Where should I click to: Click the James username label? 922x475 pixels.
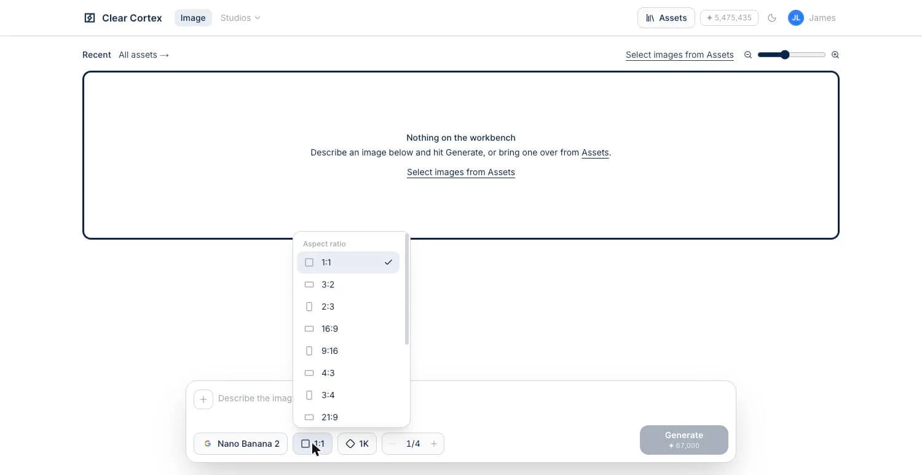click(x=822, y=18)
